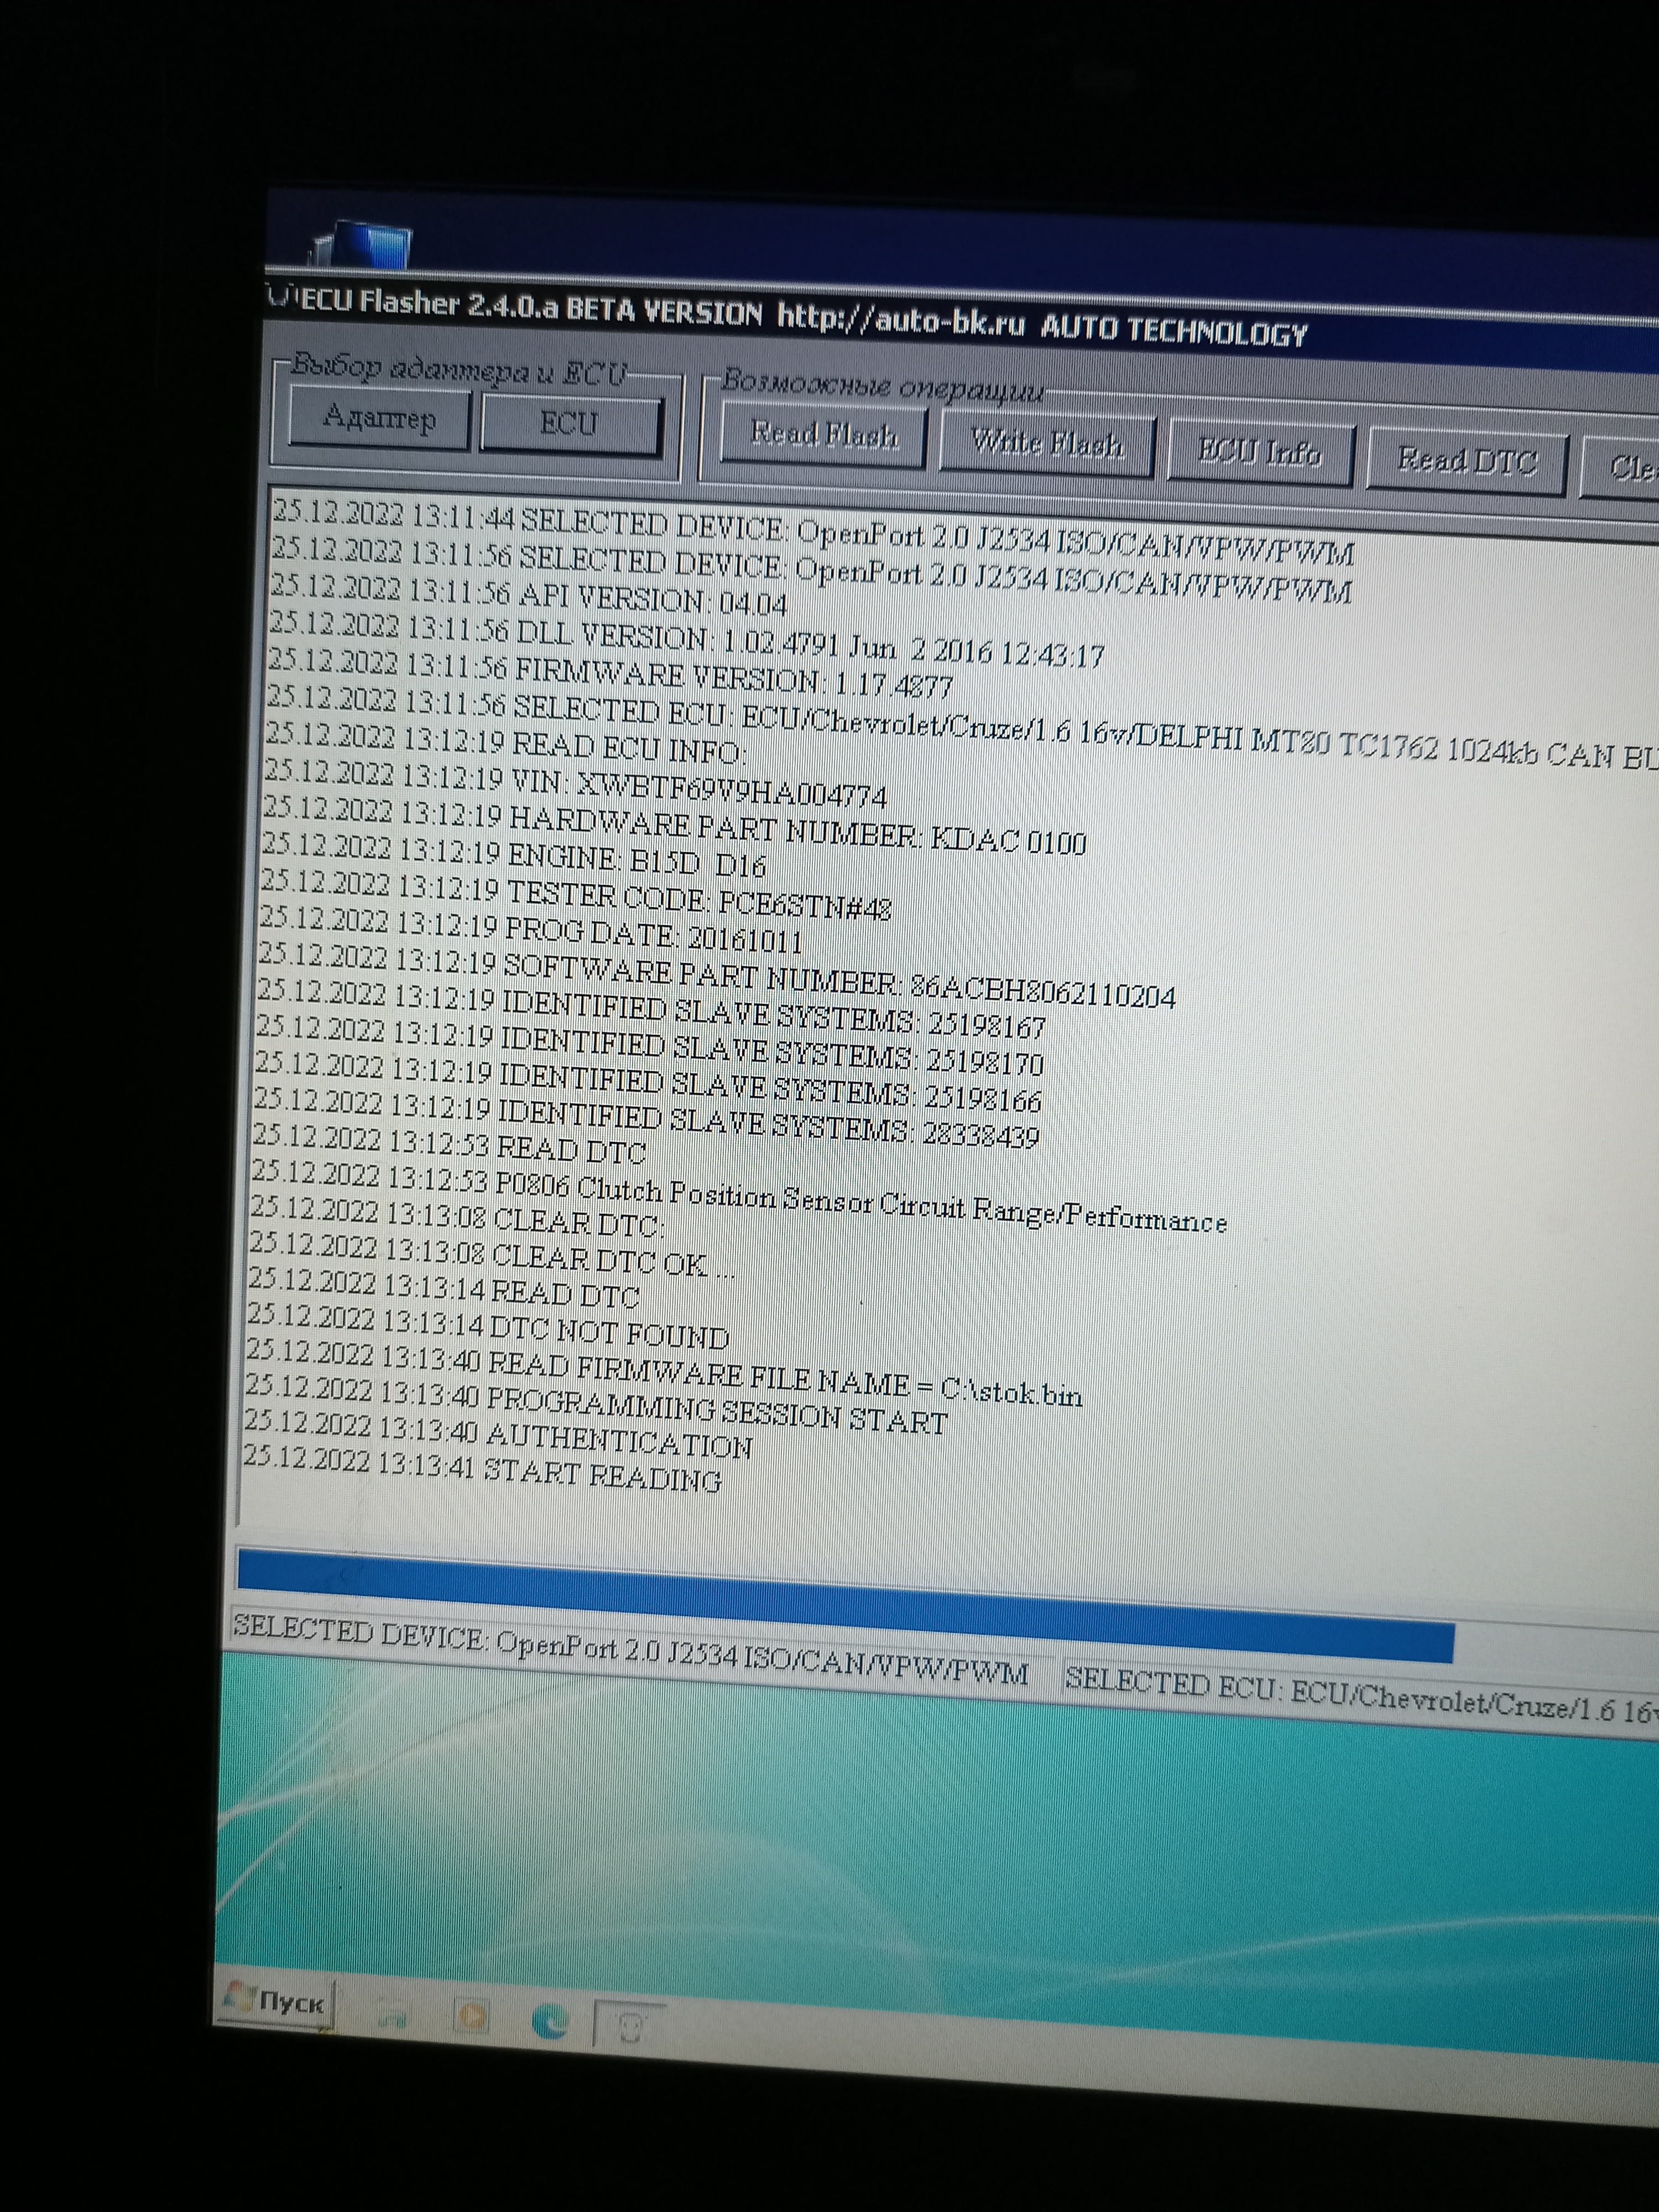Click the Write Flash button
This screenshot has width=1659, height=2212.
coord(1046,445)
